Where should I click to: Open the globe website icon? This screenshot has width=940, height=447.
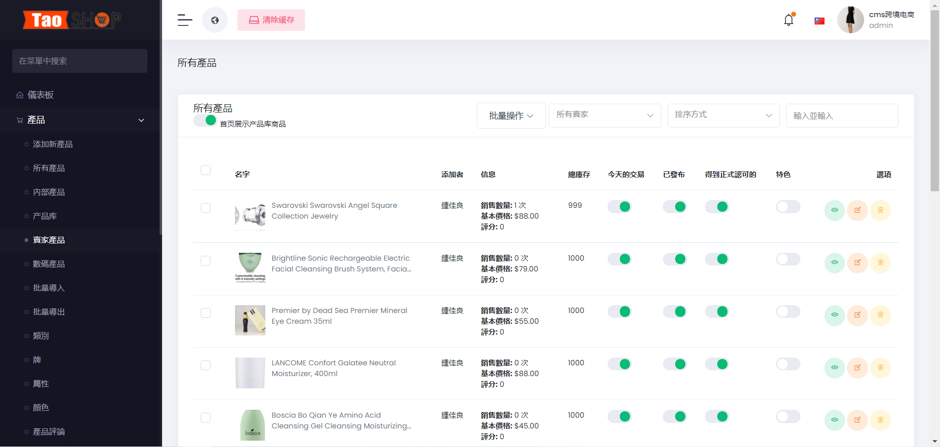click(215, 20)
